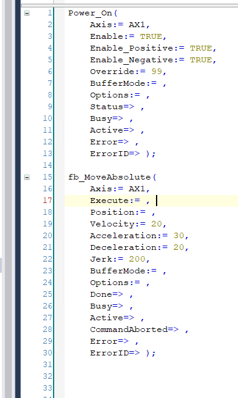The height and width of the screenshot is (398, 238).
Task: Click line number 14 in the gutter
Action: click(x=47, y=165)
